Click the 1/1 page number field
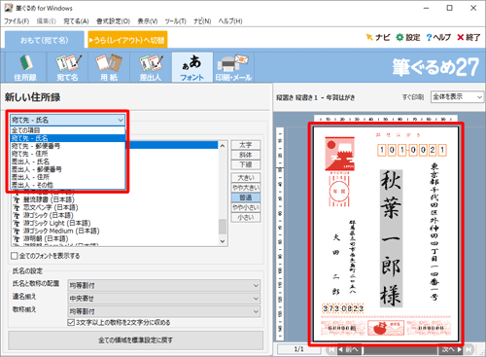The width and height of the screenshot is (486, 357). (x=298, y=349)
